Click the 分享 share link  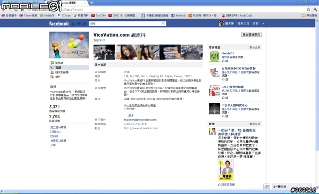pyautogui.click(x=53, y=145)
